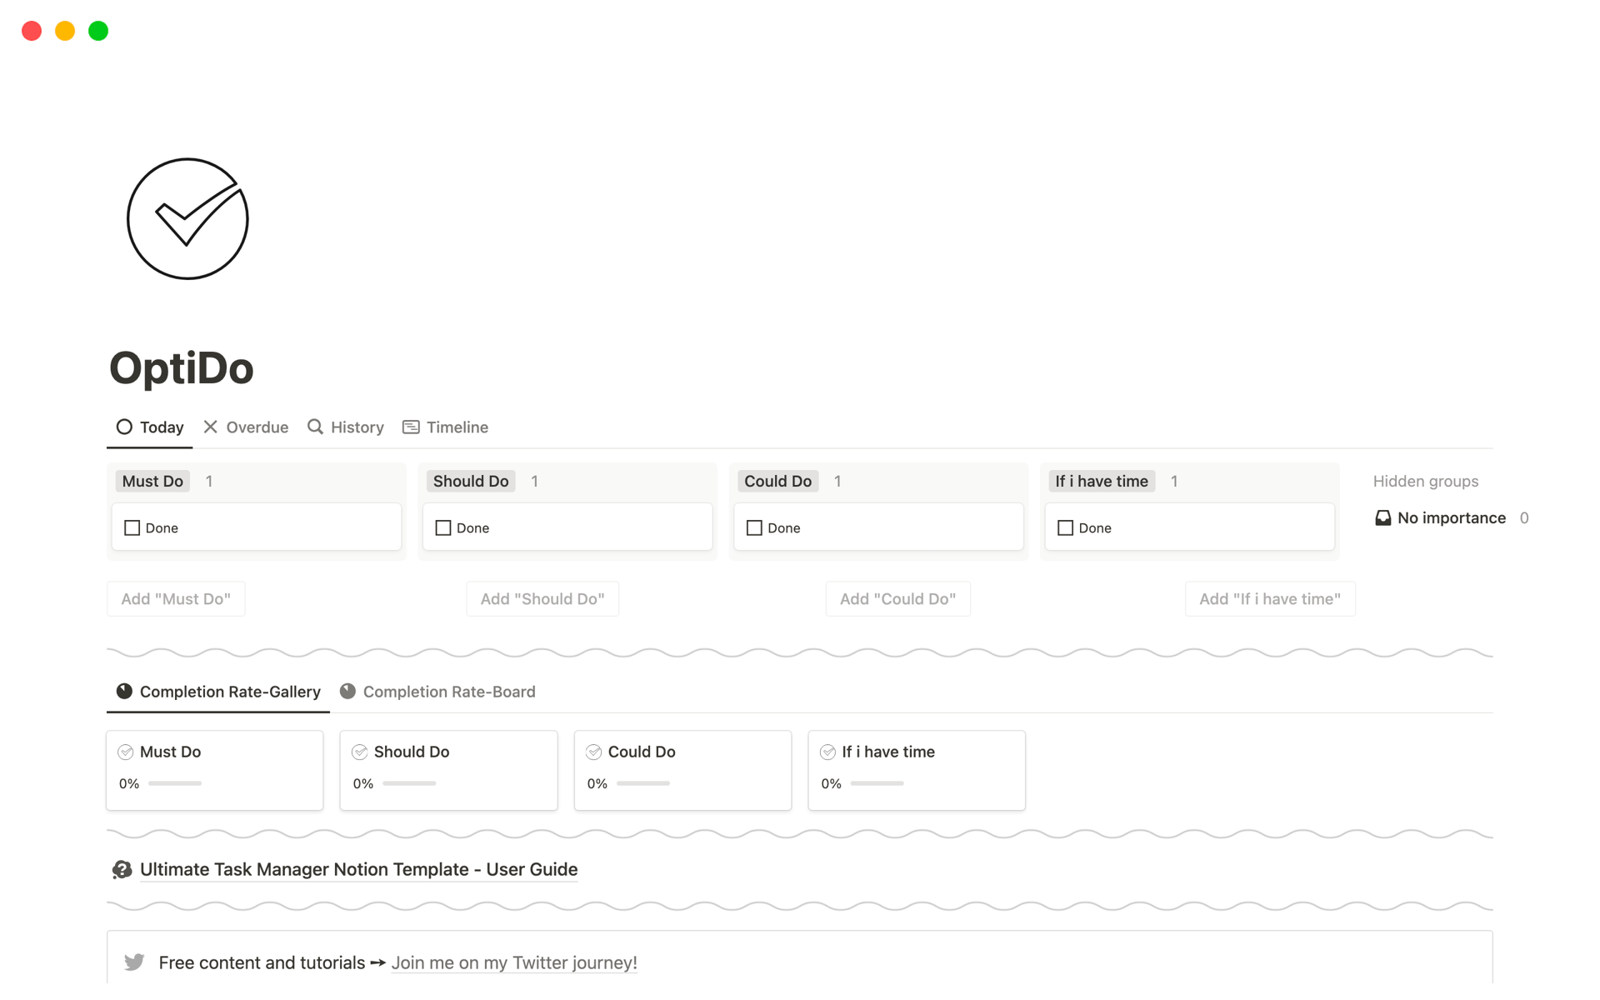The height and width of the screenshot is (1000, 1600).
Task: Expand the No importance hidden group
Action: [x=1449, y=517]
